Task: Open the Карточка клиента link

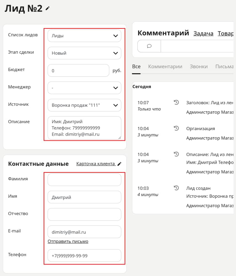Action: point(96,164)
